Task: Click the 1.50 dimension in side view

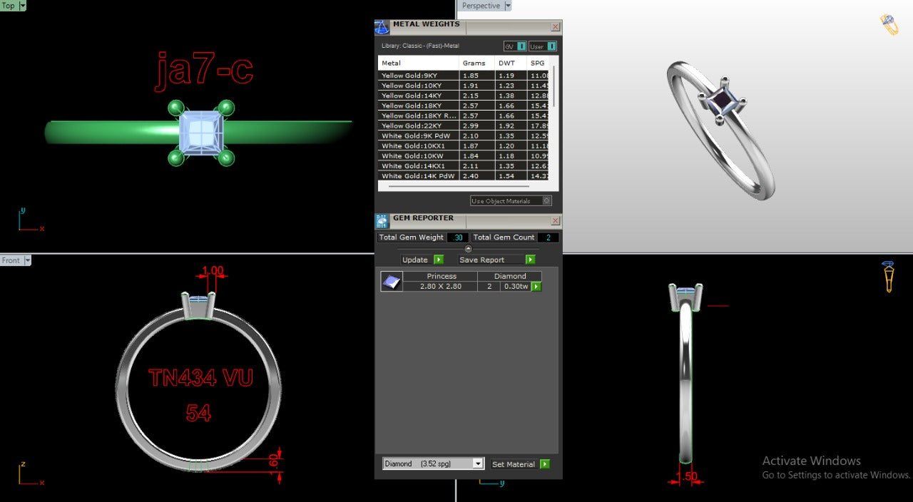Action: (x=686, y=476)
